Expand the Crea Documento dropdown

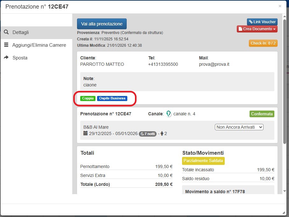[257, 29]
